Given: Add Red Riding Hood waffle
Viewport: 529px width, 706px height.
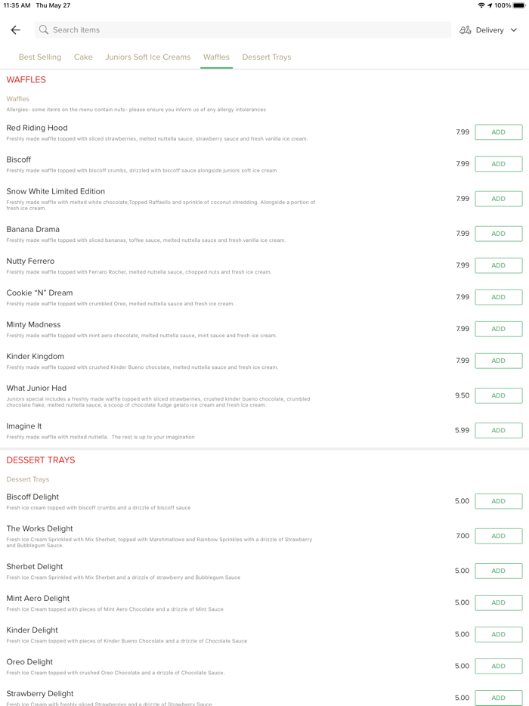Looking at the screenshot, I should click(x=498, y=132).
